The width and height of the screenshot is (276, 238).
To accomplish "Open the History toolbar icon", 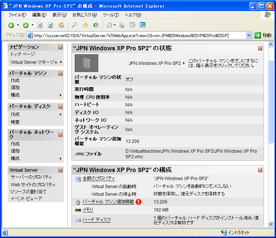I will click(96, 25).
